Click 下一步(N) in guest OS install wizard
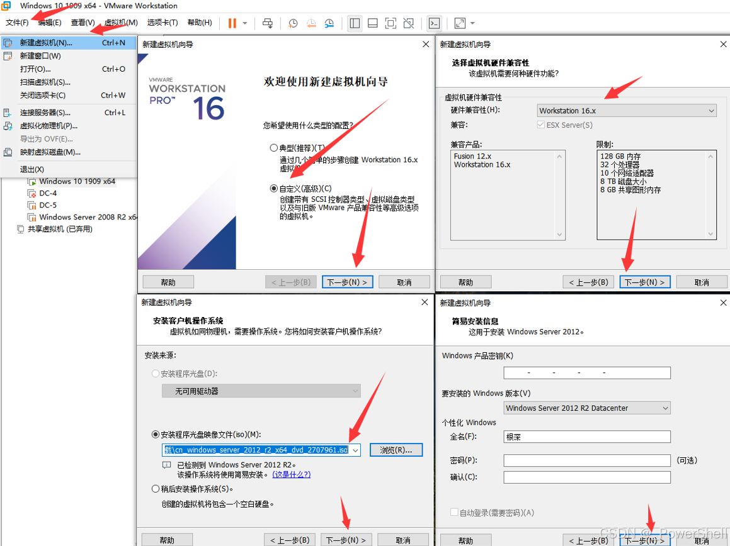The height and width of the screenshot is (546, 730). [346, 540]
